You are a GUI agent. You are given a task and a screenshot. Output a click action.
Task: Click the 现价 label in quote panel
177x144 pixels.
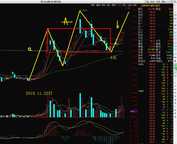[x=140, y=41]
